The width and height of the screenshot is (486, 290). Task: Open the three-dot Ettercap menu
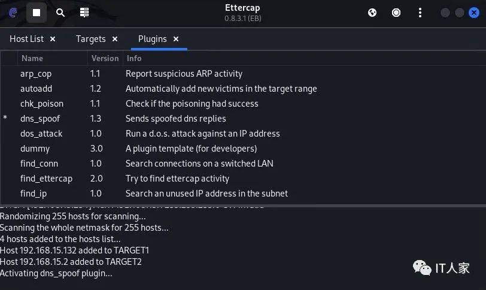(421, 12)
